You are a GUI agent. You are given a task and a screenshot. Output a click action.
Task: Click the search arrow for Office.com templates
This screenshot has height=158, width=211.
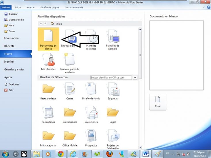coord(135,77)
